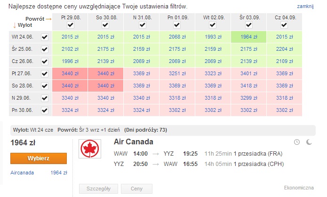
Task: Uncheck the Pn 01.09. return checkbox
Action: pyautogui.click(x=177, y=25)
